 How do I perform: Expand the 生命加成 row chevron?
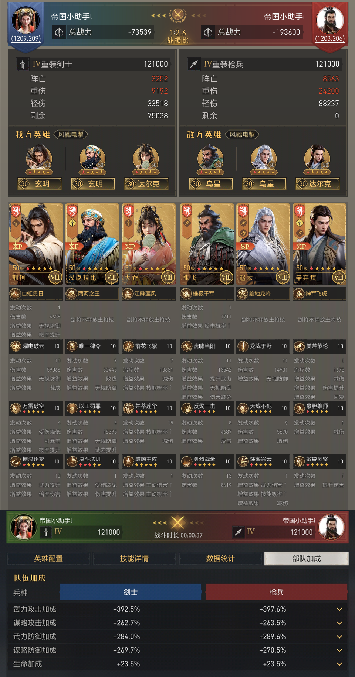339,664
